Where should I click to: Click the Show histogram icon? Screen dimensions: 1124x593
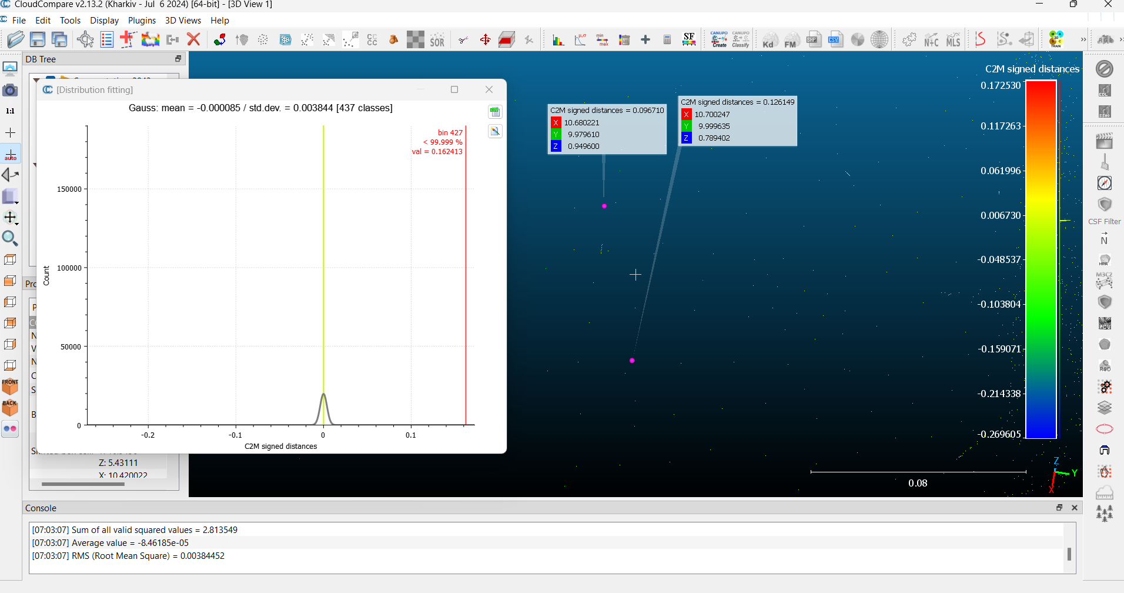(x=558, y=40)
